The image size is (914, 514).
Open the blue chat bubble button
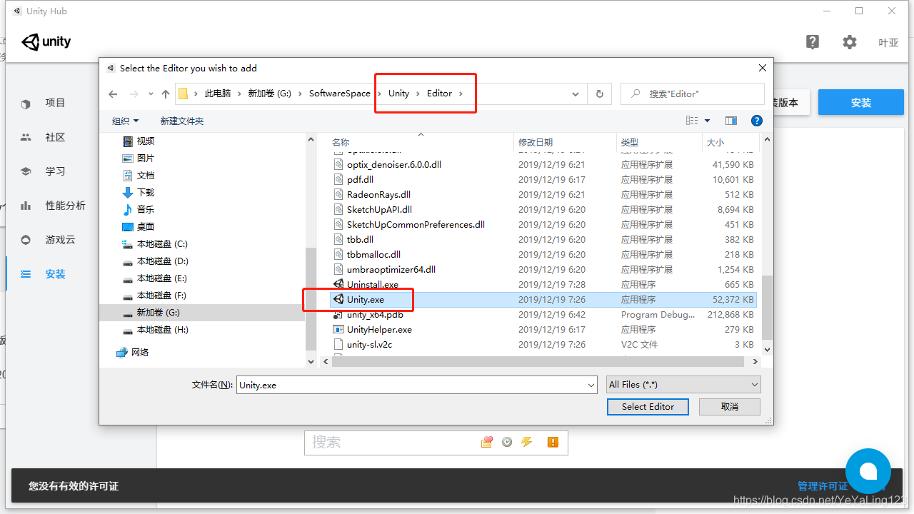[x=868, y=471]
